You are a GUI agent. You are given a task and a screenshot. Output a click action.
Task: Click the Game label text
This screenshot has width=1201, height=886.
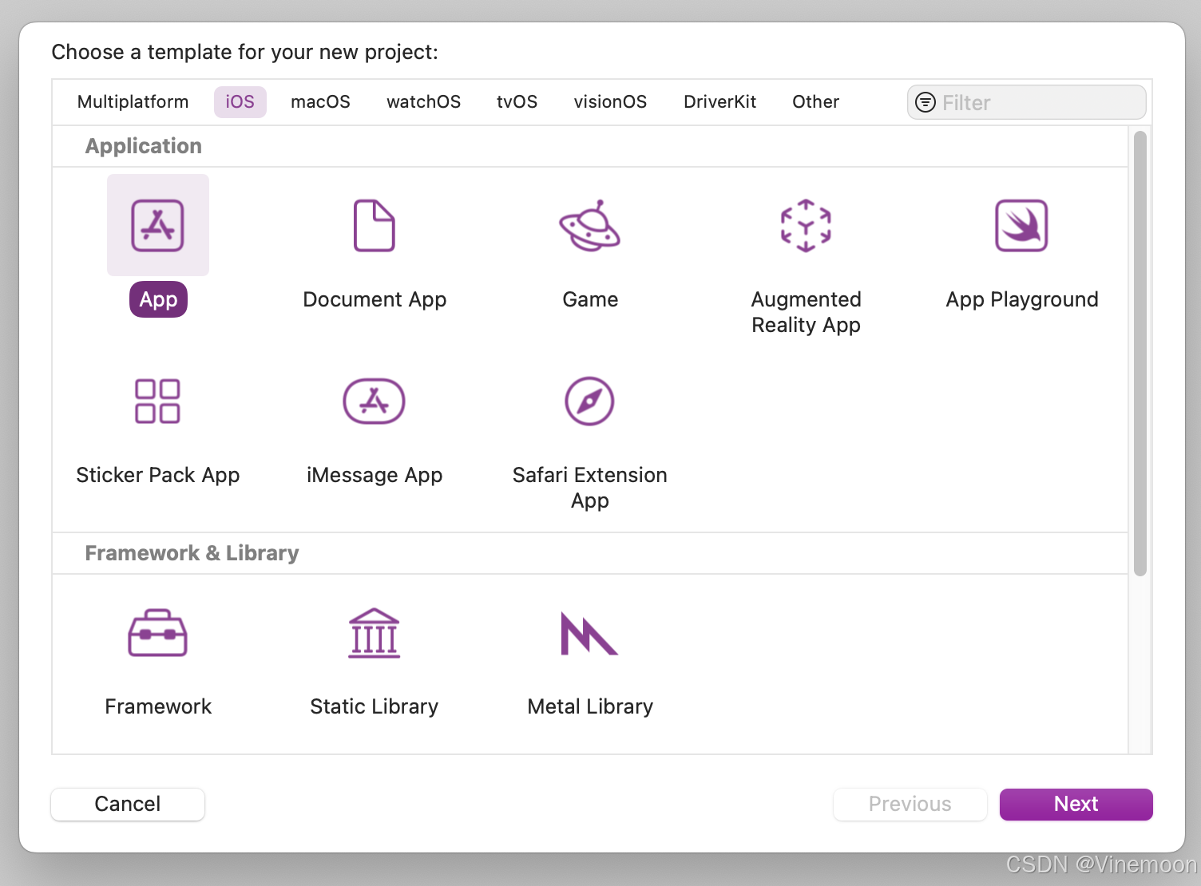click(590, 299)
